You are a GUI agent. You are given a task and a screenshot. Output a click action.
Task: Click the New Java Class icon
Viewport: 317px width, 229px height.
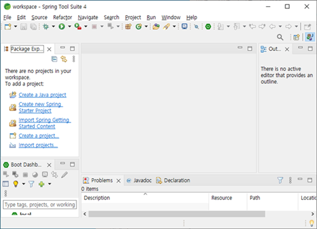[x=139, y=27]
